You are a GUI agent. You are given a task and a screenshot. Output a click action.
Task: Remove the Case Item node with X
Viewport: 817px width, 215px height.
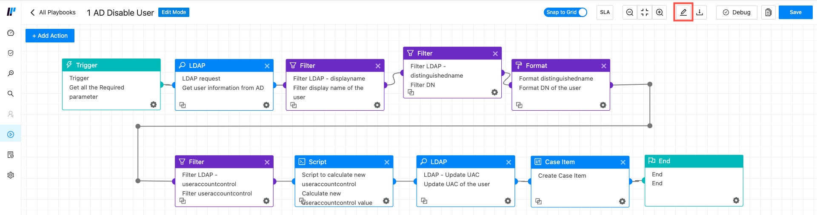click(x=623, y=162)
